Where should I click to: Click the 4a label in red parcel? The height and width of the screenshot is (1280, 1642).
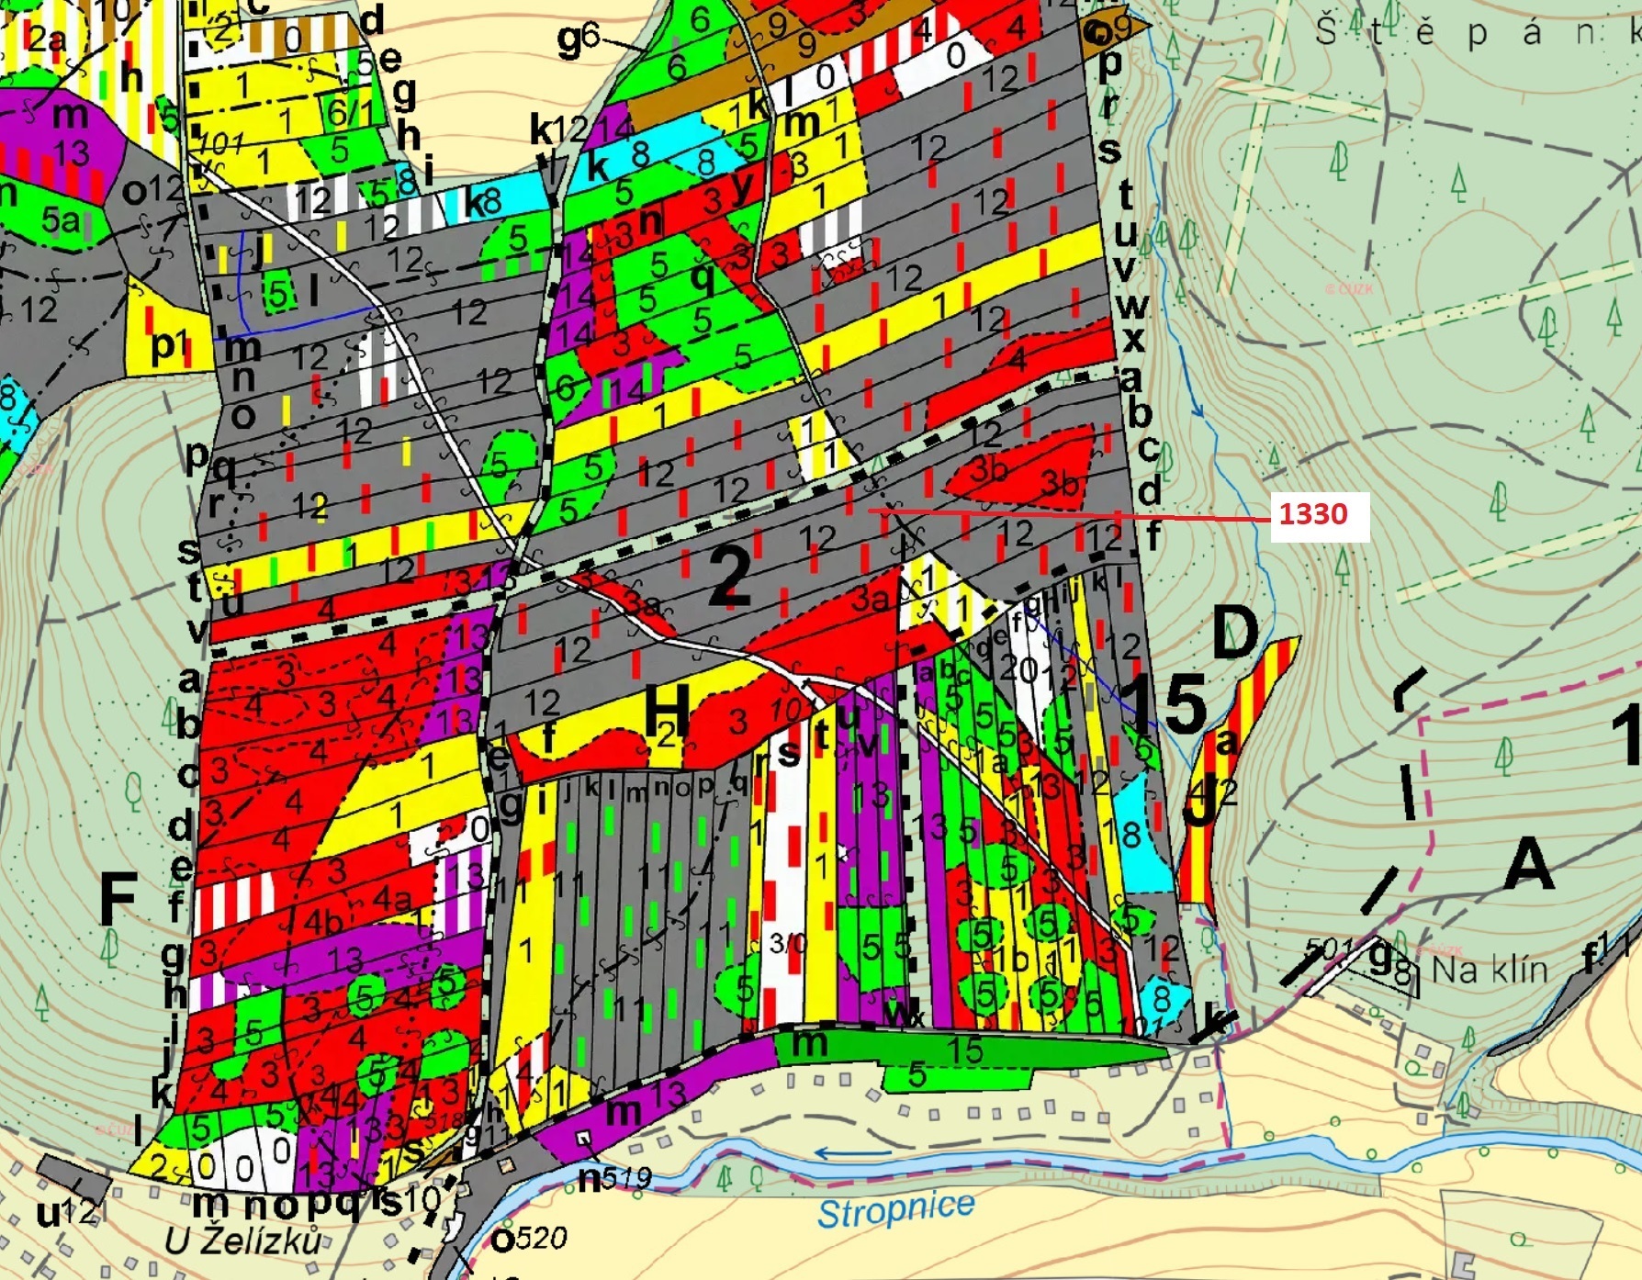pyautogui.click(x=392, y=899)
